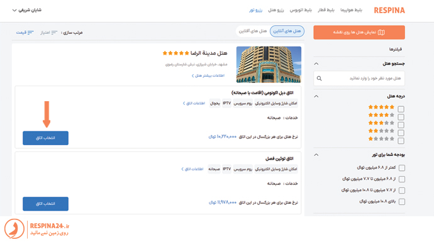Sort results by price

tap(25, 33)
